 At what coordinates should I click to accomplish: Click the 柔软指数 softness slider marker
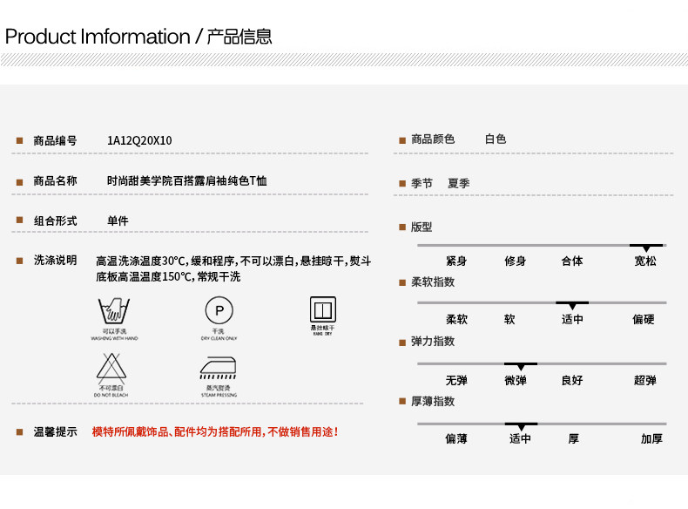point(572,305)
